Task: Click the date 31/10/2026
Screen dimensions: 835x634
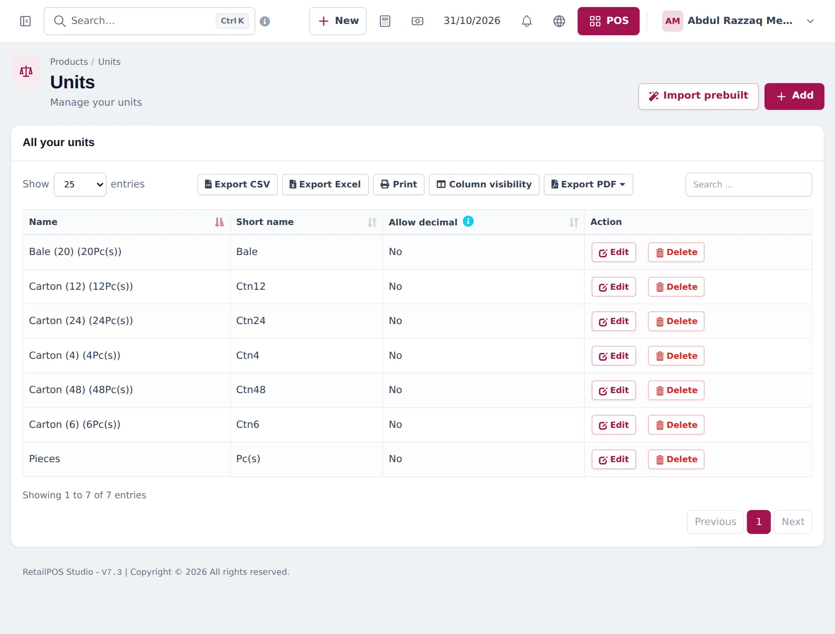Action: (x=472, y=21)
